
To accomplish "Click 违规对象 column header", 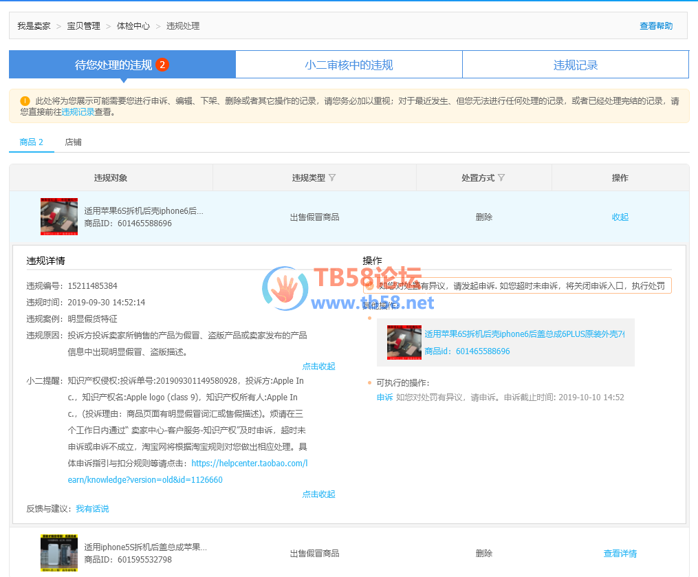I will pos(111,178).
